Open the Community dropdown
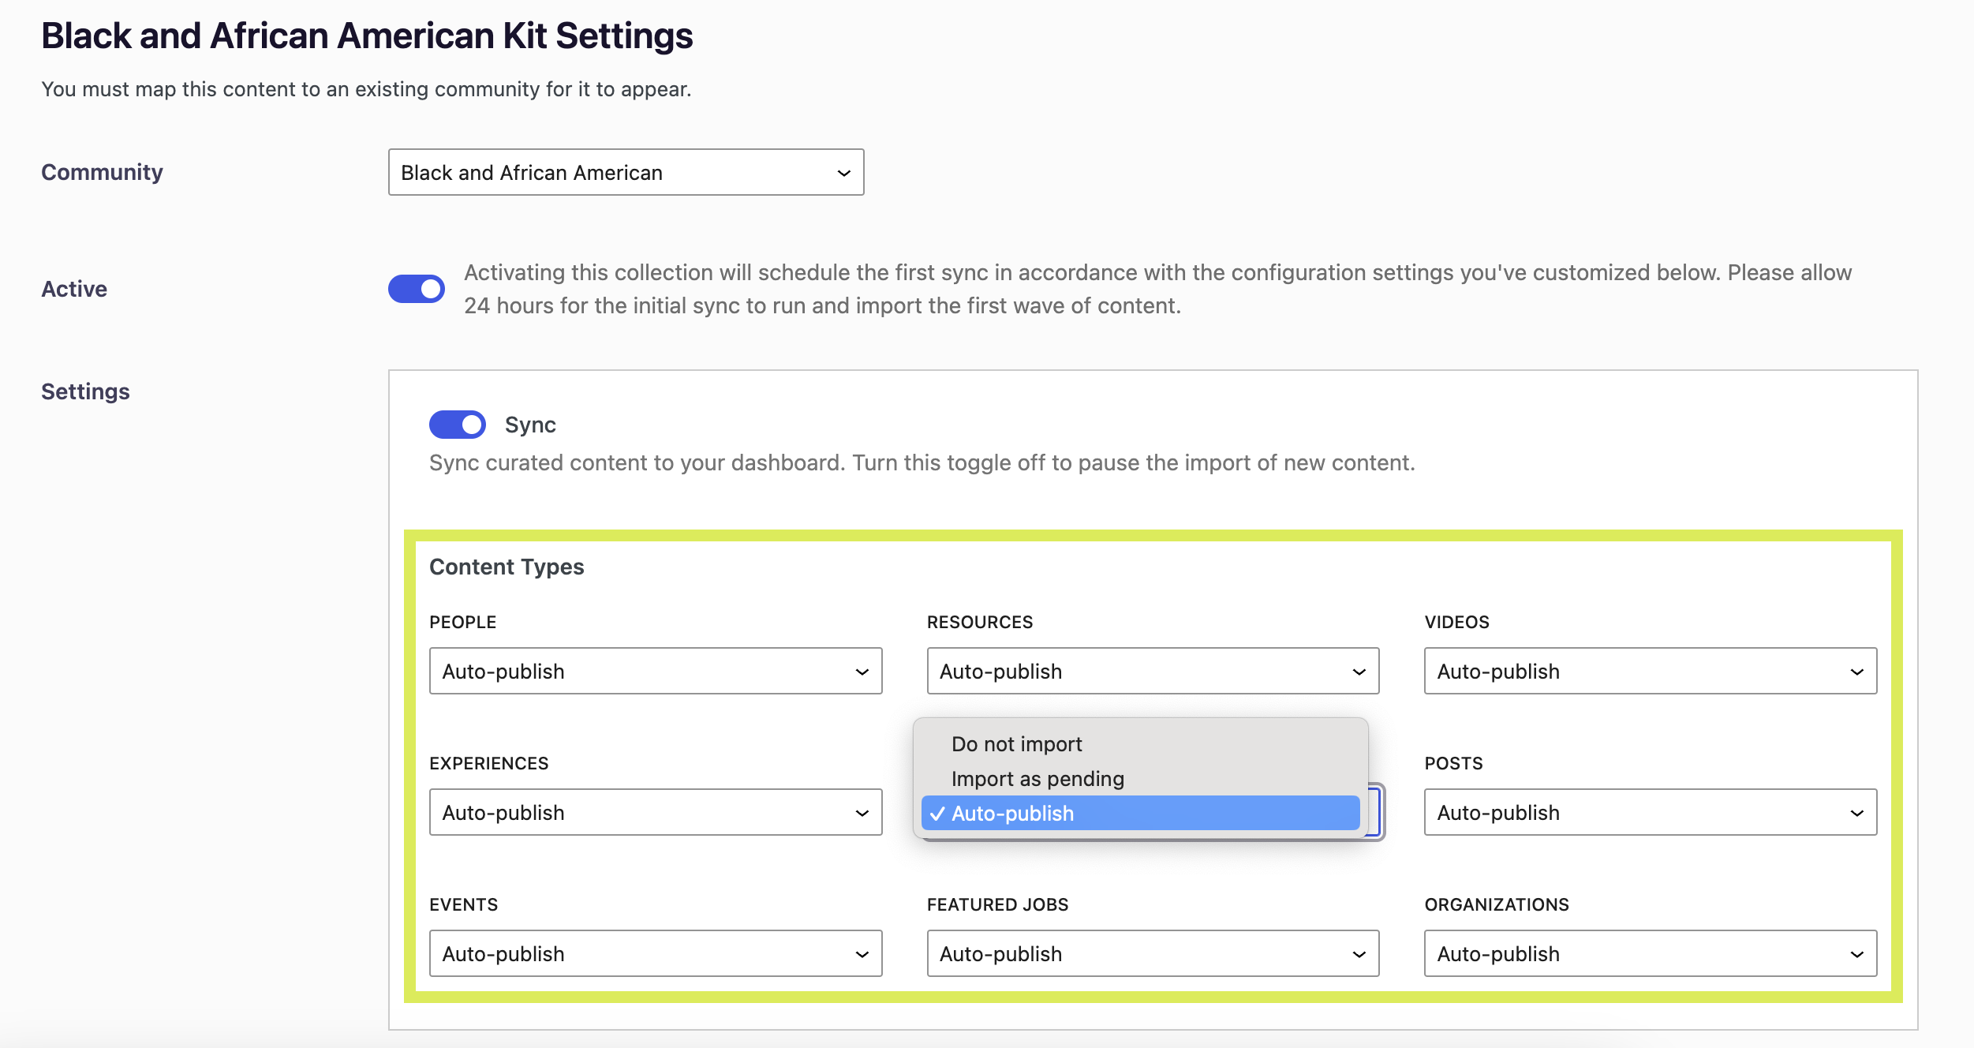The height and width of the screenshot is (1048, 1974). coord(625,172)
